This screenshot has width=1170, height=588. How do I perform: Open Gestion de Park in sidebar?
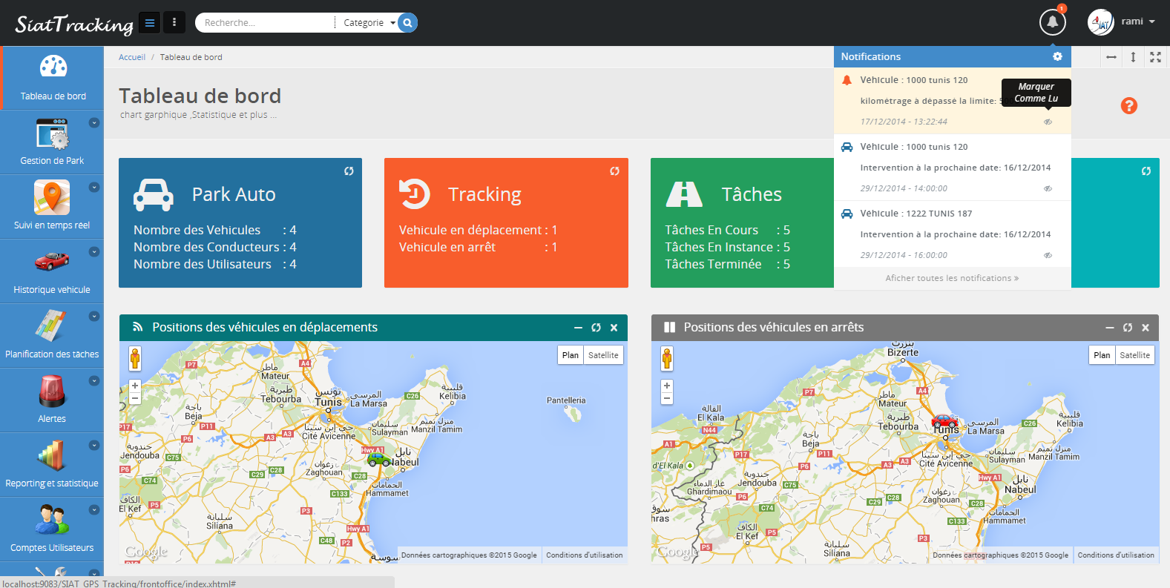pyautogui.click(x=52, y=142)
